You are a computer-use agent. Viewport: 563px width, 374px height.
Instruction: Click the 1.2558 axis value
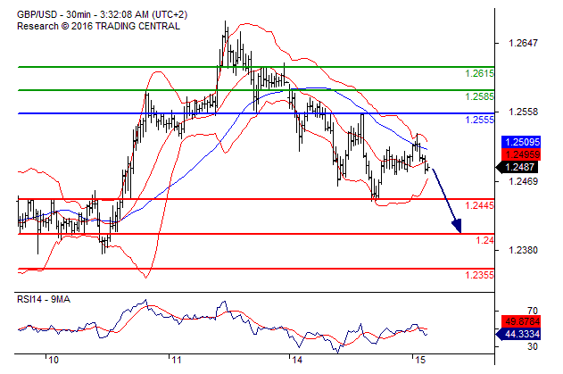click(523, 112)
